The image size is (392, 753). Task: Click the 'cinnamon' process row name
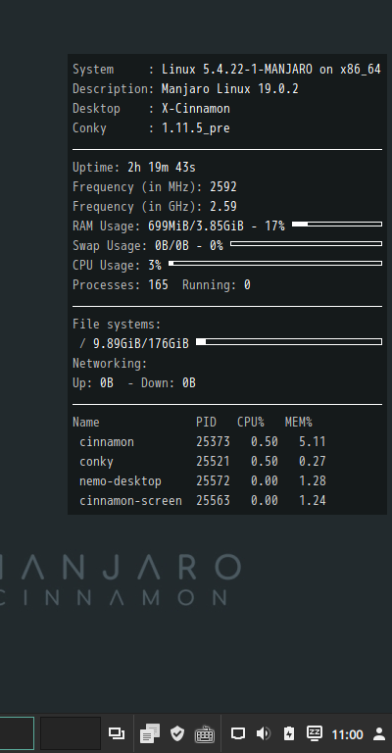click(x=107, y=442)
